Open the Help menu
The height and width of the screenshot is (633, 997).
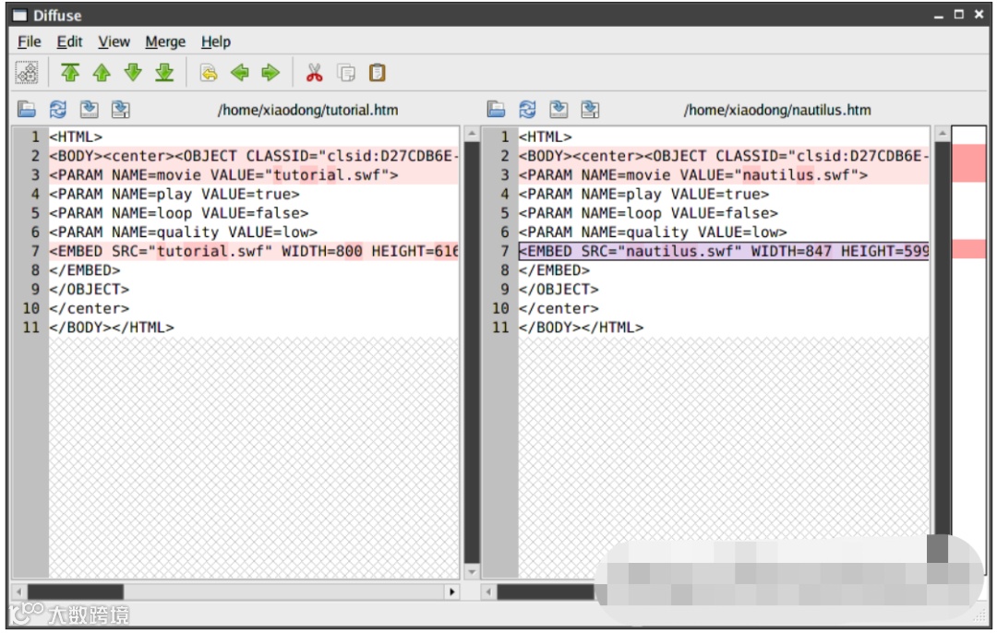point(215,42)
